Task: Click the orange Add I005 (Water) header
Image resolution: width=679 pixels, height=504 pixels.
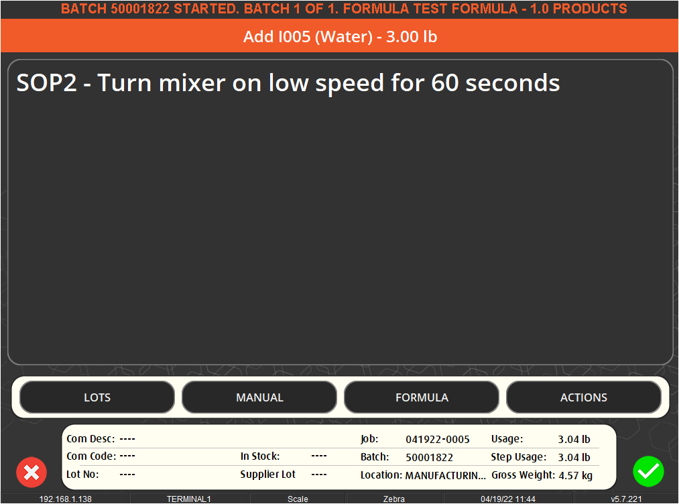Action: (x=340, y=36)
